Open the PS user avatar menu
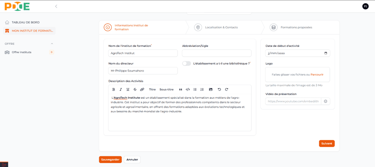Image resolution: width=375 pixels, height=167 pixels. point(365,7)
